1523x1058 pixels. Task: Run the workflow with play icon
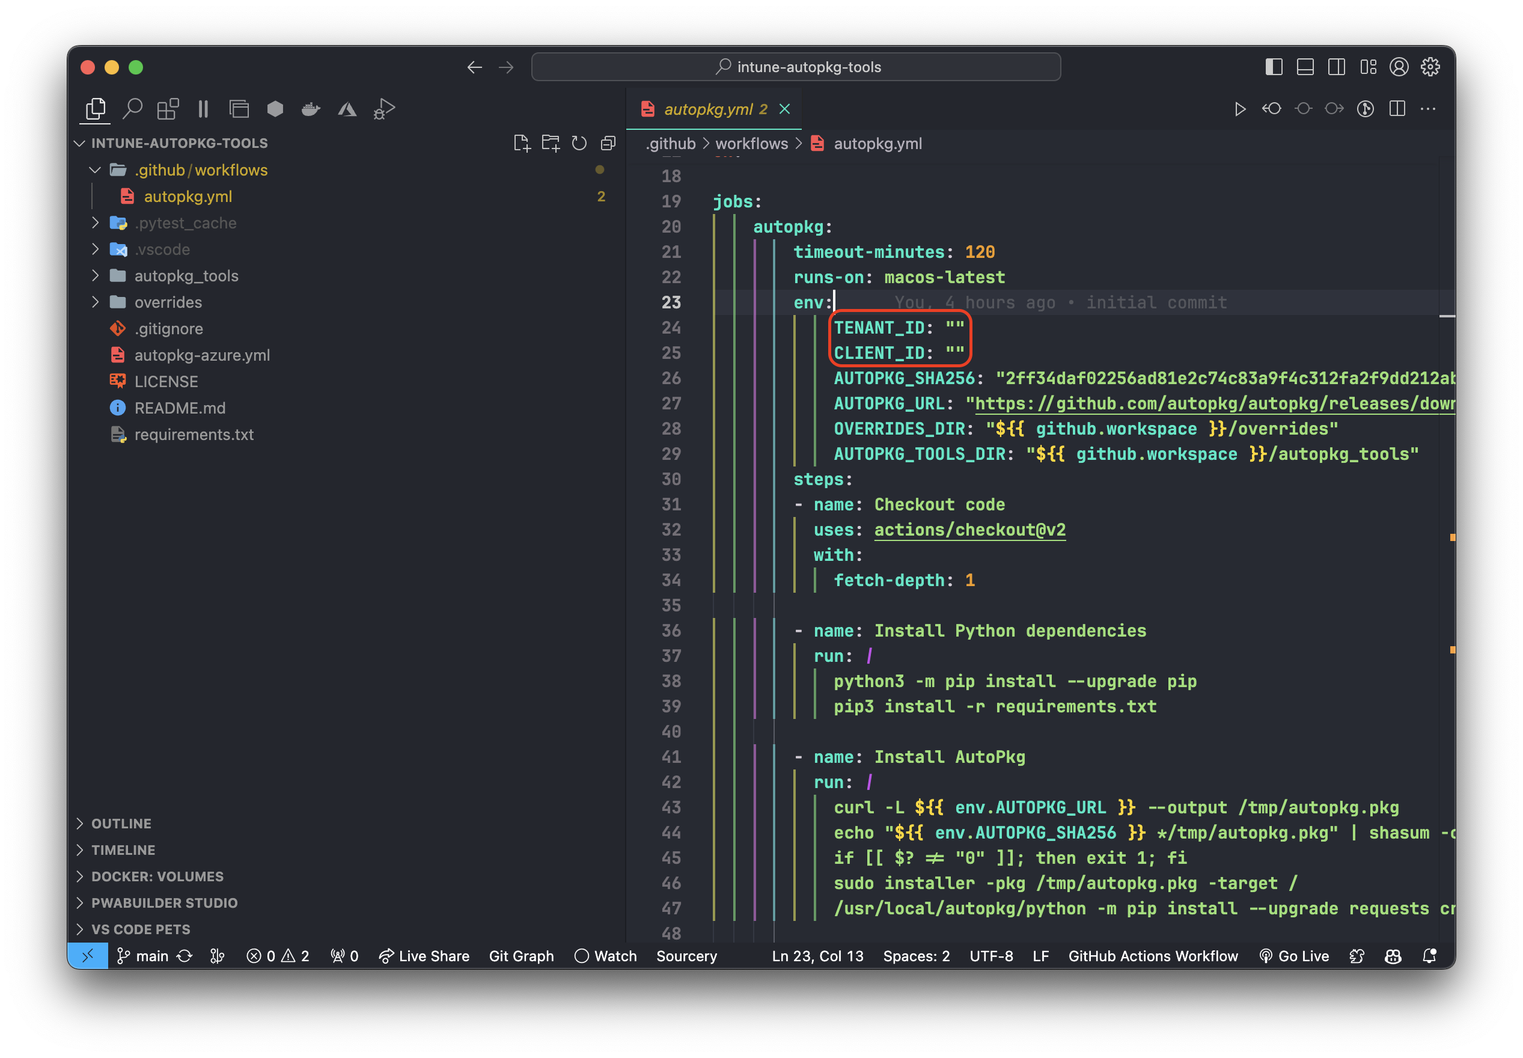[1239, 109]
